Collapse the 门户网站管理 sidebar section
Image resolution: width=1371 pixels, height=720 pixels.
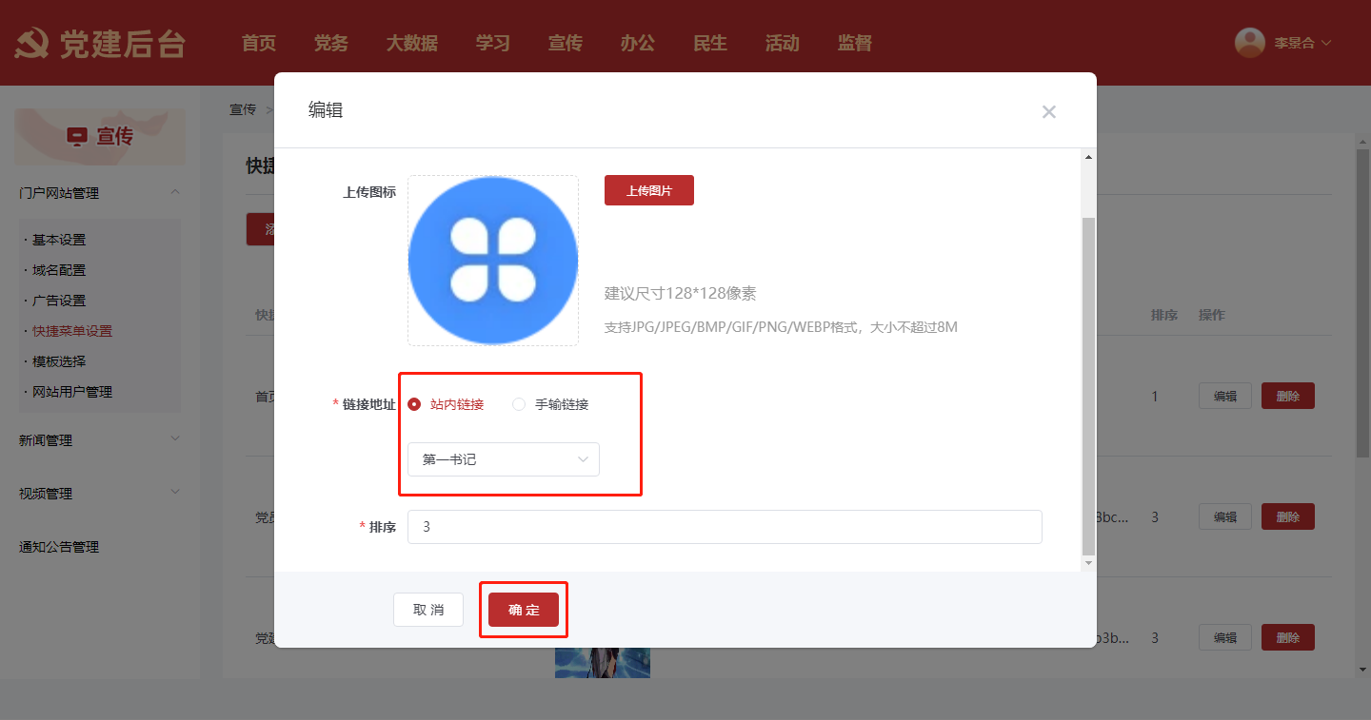174,192
